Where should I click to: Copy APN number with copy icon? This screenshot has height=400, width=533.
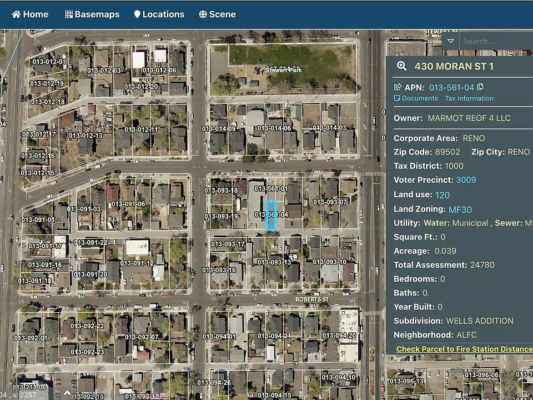480,87
